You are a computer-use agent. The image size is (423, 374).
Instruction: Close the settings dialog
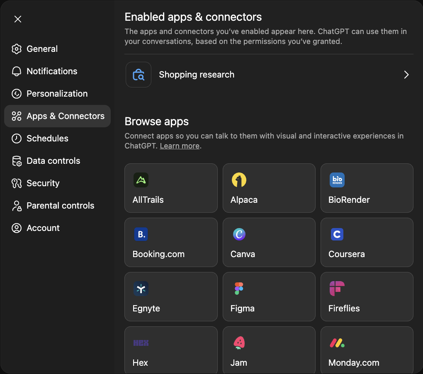(x=18, y=19)
